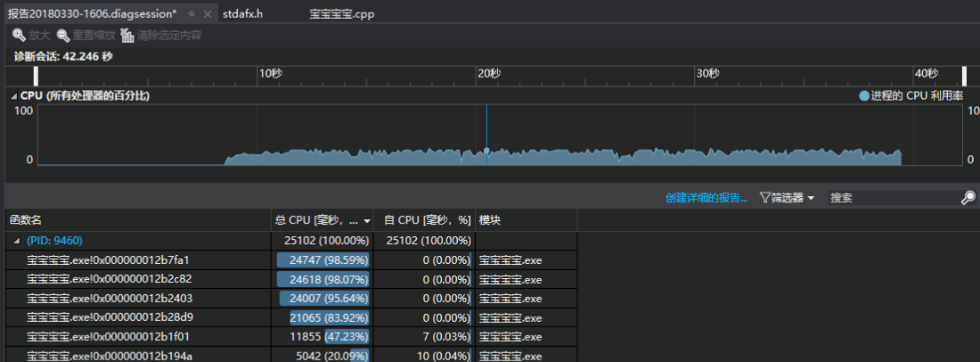Click the 诊断会话: 42.246 秒 label

click(64, 56)
